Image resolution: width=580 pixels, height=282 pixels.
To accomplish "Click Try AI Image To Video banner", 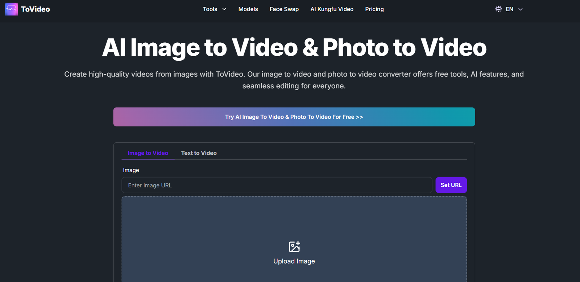I will pyautogui.click(x=294, y=117).
